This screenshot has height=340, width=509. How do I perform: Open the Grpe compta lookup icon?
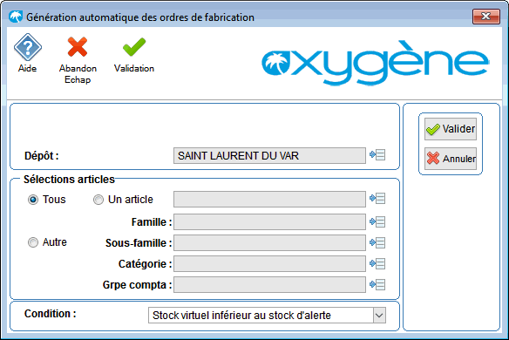point(377,284)
